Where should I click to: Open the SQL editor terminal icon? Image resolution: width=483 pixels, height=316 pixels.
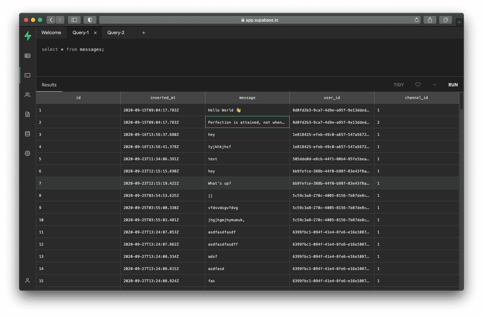coord(27,75)
